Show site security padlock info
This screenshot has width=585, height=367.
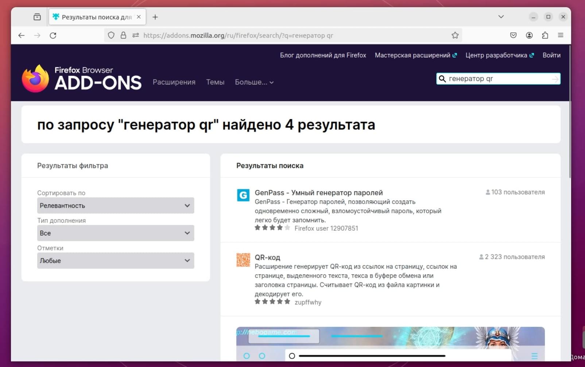pyautogui.click(x=123, y=35)
